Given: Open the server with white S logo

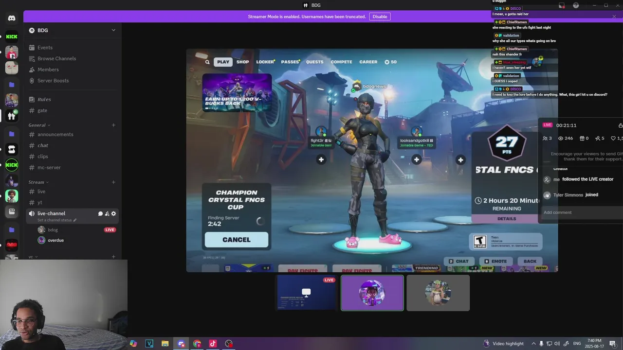Looking at the screenshot, I should pyautogui.click(x=12, y=149).
